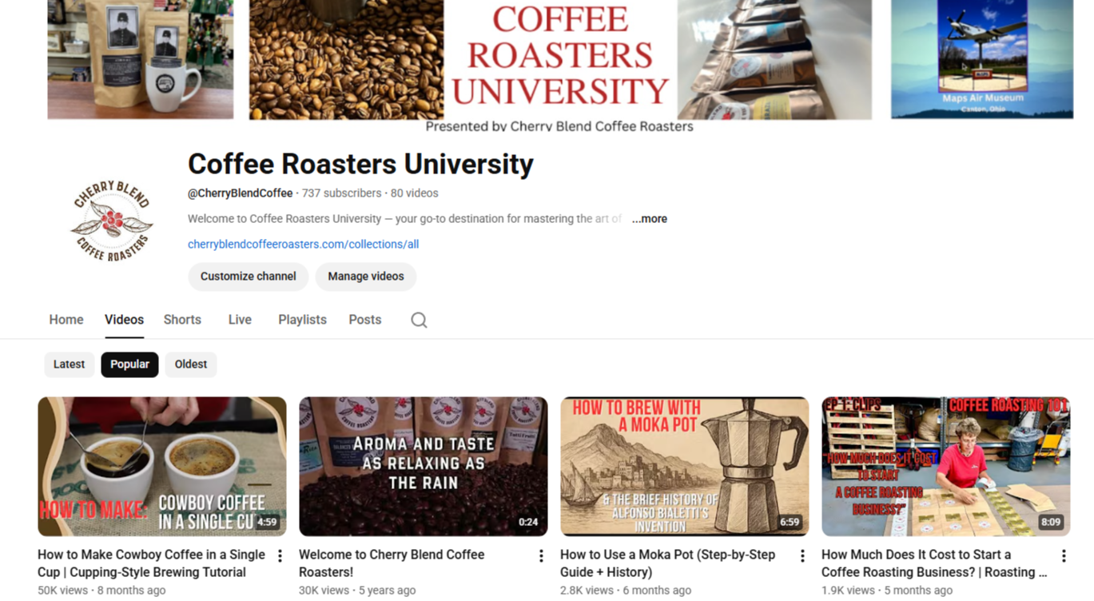The width and height of the screenshot is (1094, 601).
Task: Open options menu for Coffee Roasting Business video
Action: tap(1064, 555)
